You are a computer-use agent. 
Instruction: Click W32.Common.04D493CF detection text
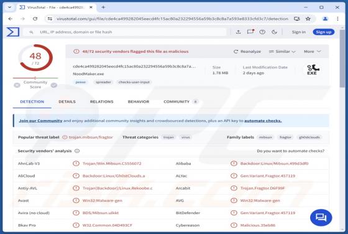pyautogui.click(x=107, y=225)
